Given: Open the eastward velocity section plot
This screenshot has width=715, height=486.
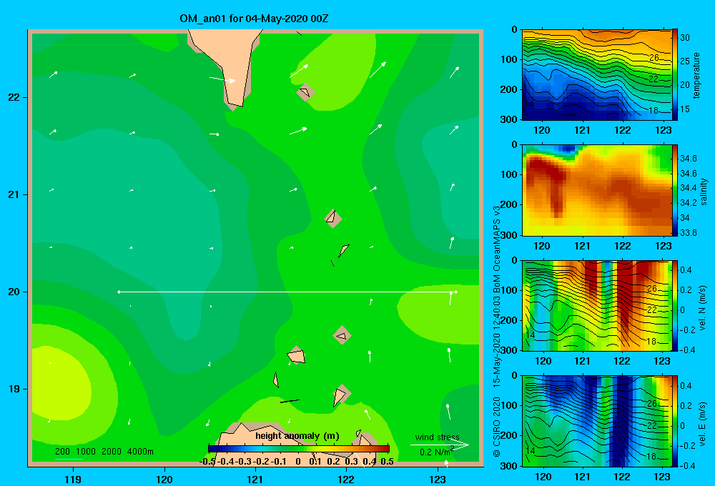Looking at the screenshot, I should pos(597,421).
